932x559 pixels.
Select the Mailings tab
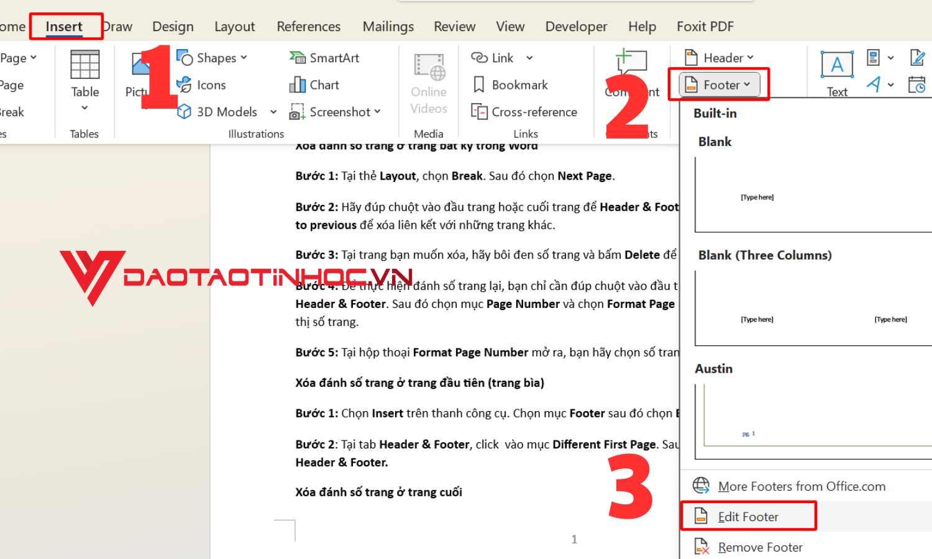[x=388, y=27]
